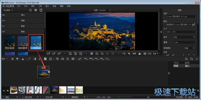
Task: Open the 文件 menu
Action: tap(18, 6)
